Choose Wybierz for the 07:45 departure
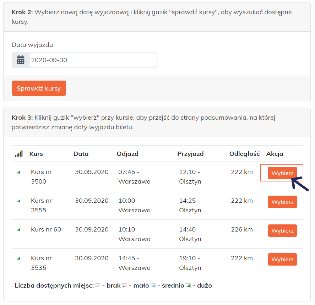This screenshot has width=315, height=305. tap(282, 173)
